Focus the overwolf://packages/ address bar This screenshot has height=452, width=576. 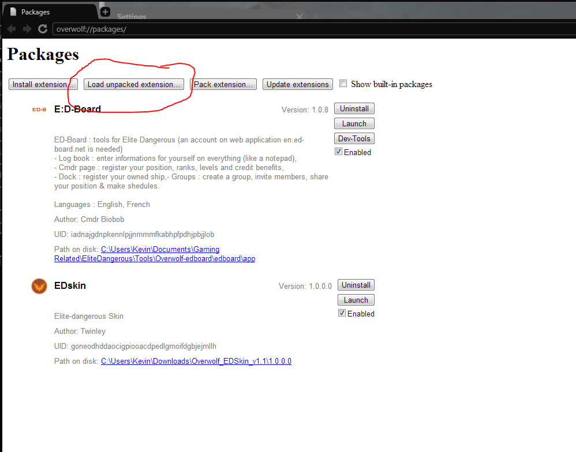click(x=314, y=29)
